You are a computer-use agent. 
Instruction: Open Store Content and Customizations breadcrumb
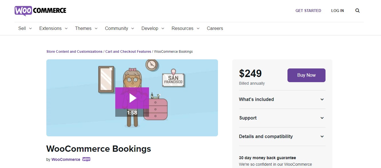tap(74, 52)
